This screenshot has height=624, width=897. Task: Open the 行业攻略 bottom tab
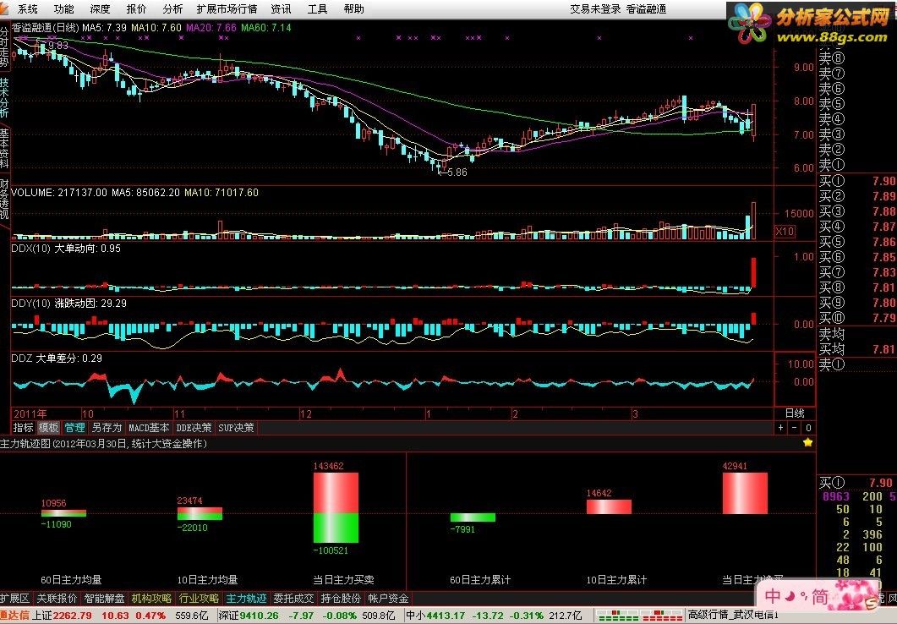199,599
